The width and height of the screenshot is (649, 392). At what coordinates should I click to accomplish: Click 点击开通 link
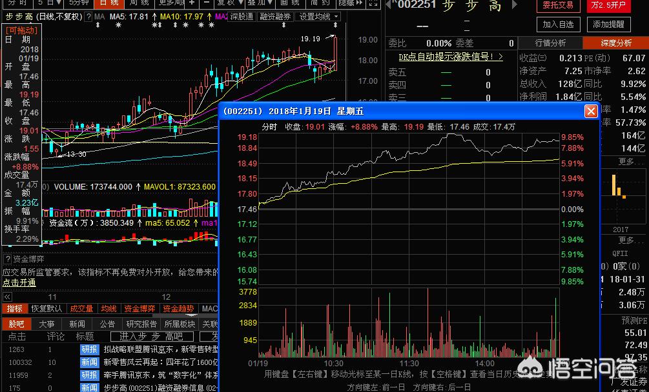19,283
